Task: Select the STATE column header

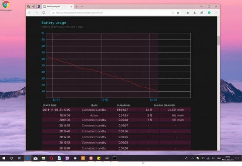Action: [x=94, y=105]
